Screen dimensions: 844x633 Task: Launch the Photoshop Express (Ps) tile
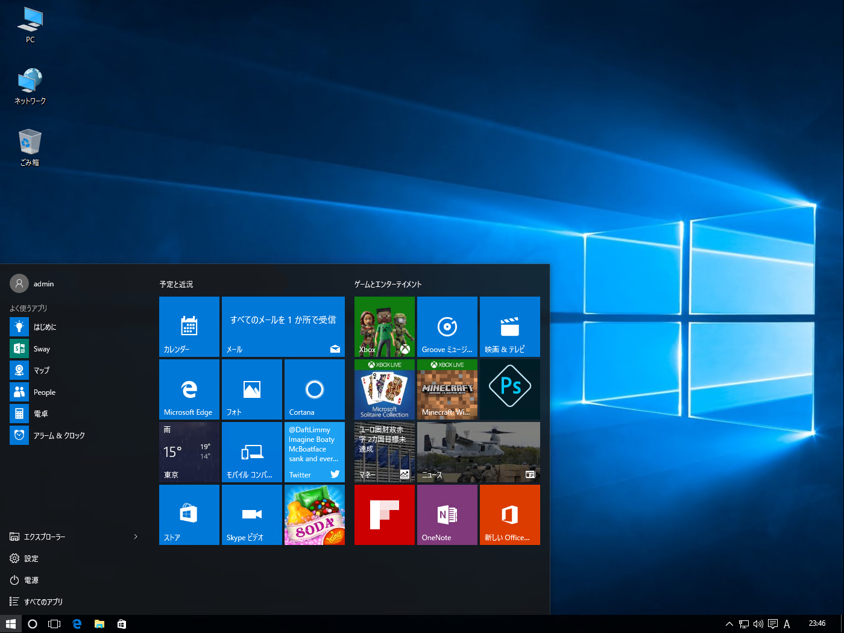pos(509,389)
